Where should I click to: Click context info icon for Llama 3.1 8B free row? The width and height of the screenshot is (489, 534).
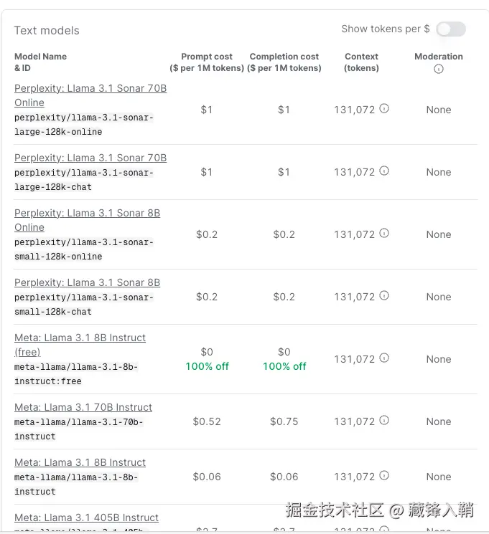pos(384,358)
